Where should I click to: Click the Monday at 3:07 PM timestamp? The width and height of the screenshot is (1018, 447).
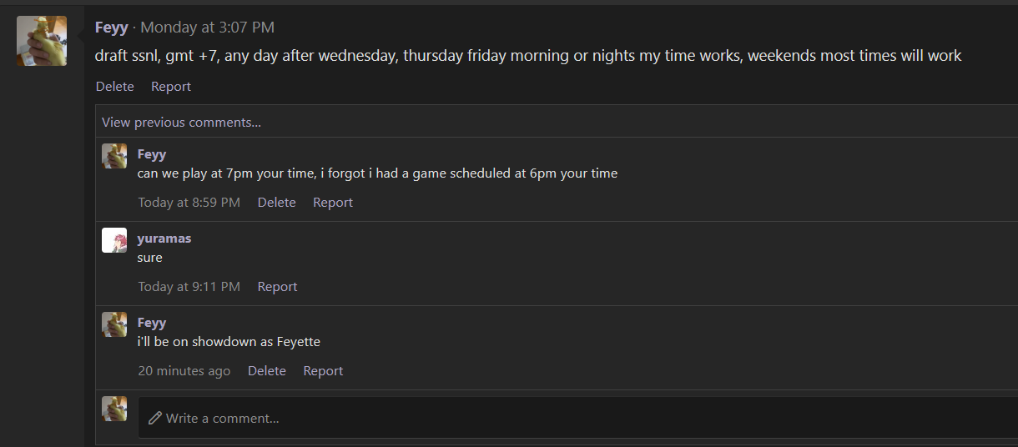(x=207, y=28)
